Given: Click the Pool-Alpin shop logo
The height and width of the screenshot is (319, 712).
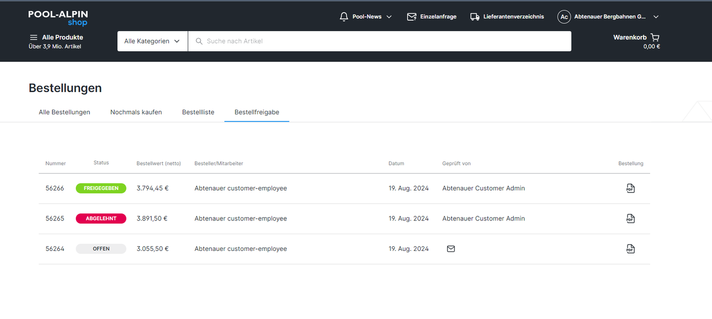Looking at the screenshot, I should coord(58,18).
